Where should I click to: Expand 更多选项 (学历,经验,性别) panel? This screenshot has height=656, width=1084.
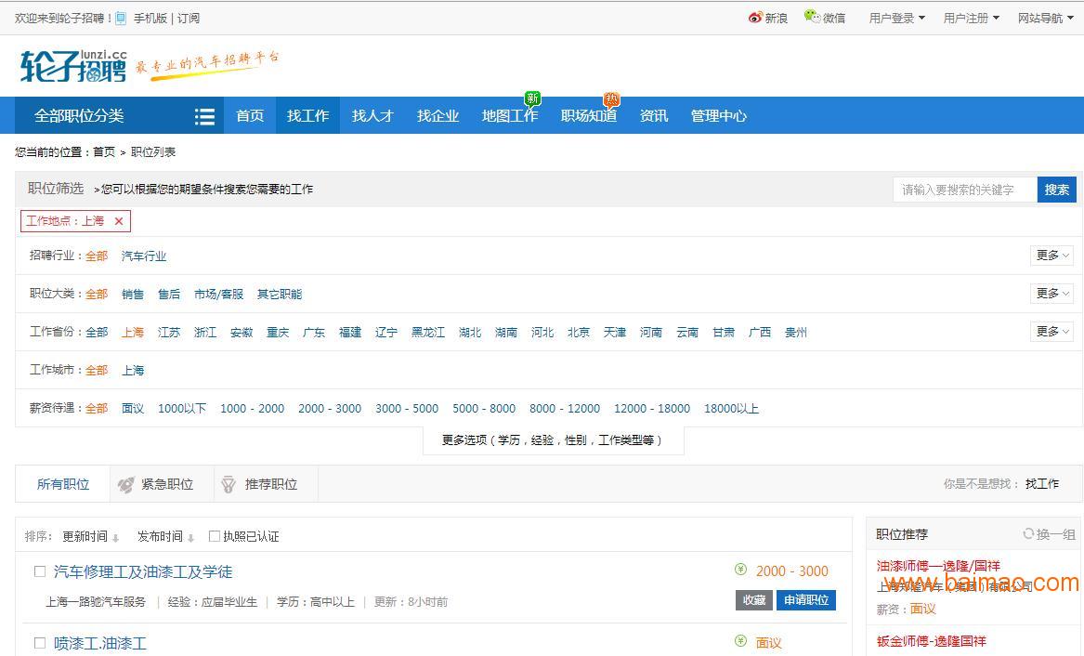click(x=553, y=440)
